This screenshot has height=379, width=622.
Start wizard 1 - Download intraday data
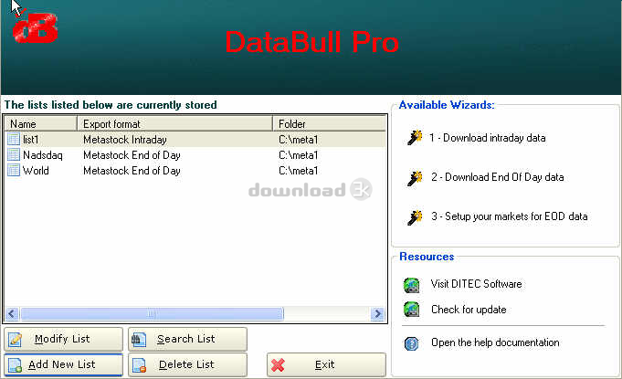pos(488,138)
